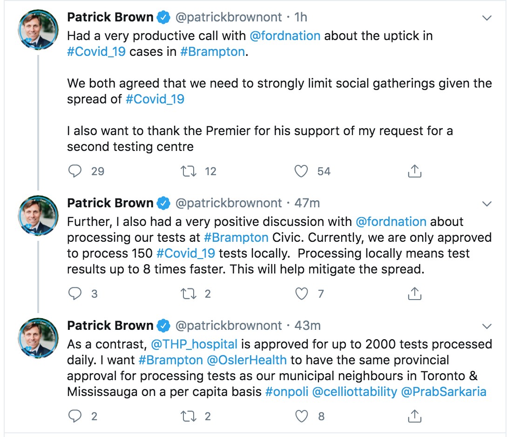Open the @fordnation mention in the first tweet
The image size is (513, 437).
click(285, 36)
